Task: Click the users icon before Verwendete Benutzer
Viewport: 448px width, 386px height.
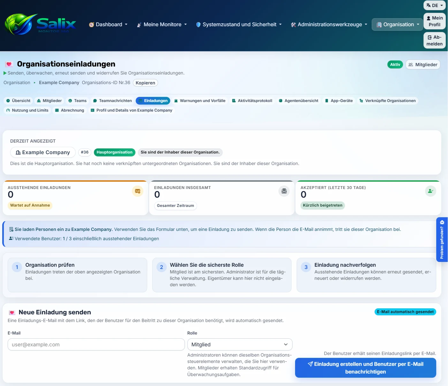Action: pos(11,239)
